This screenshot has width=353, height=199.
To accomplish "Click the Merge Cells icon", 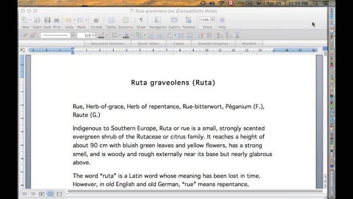I will 151,35.
